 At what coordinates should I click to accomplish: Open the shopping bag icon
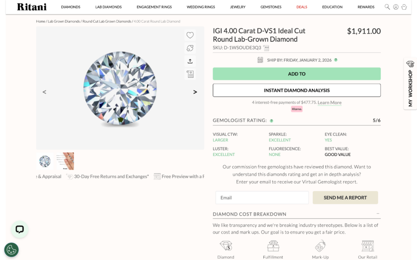pos(404,7)
